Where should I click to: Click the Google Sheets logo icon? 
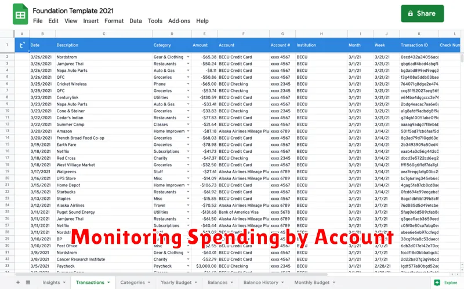(20, 14)
